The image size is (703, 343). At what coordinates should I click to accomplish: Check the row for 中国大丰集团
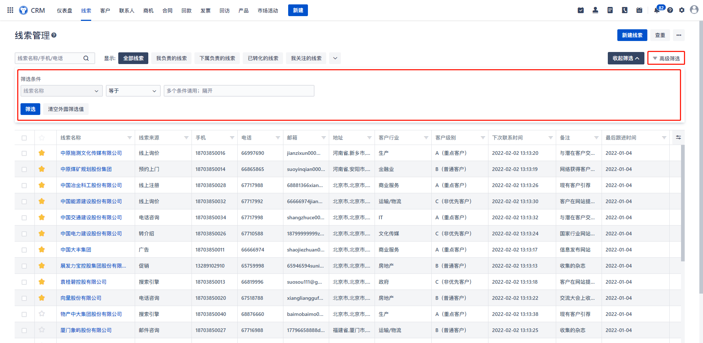tap(24, 250)
